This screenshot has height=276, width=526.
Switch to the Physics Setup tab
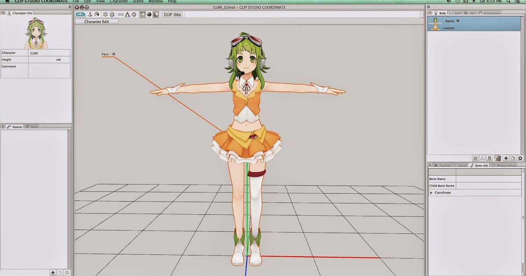tap(503, 165)
